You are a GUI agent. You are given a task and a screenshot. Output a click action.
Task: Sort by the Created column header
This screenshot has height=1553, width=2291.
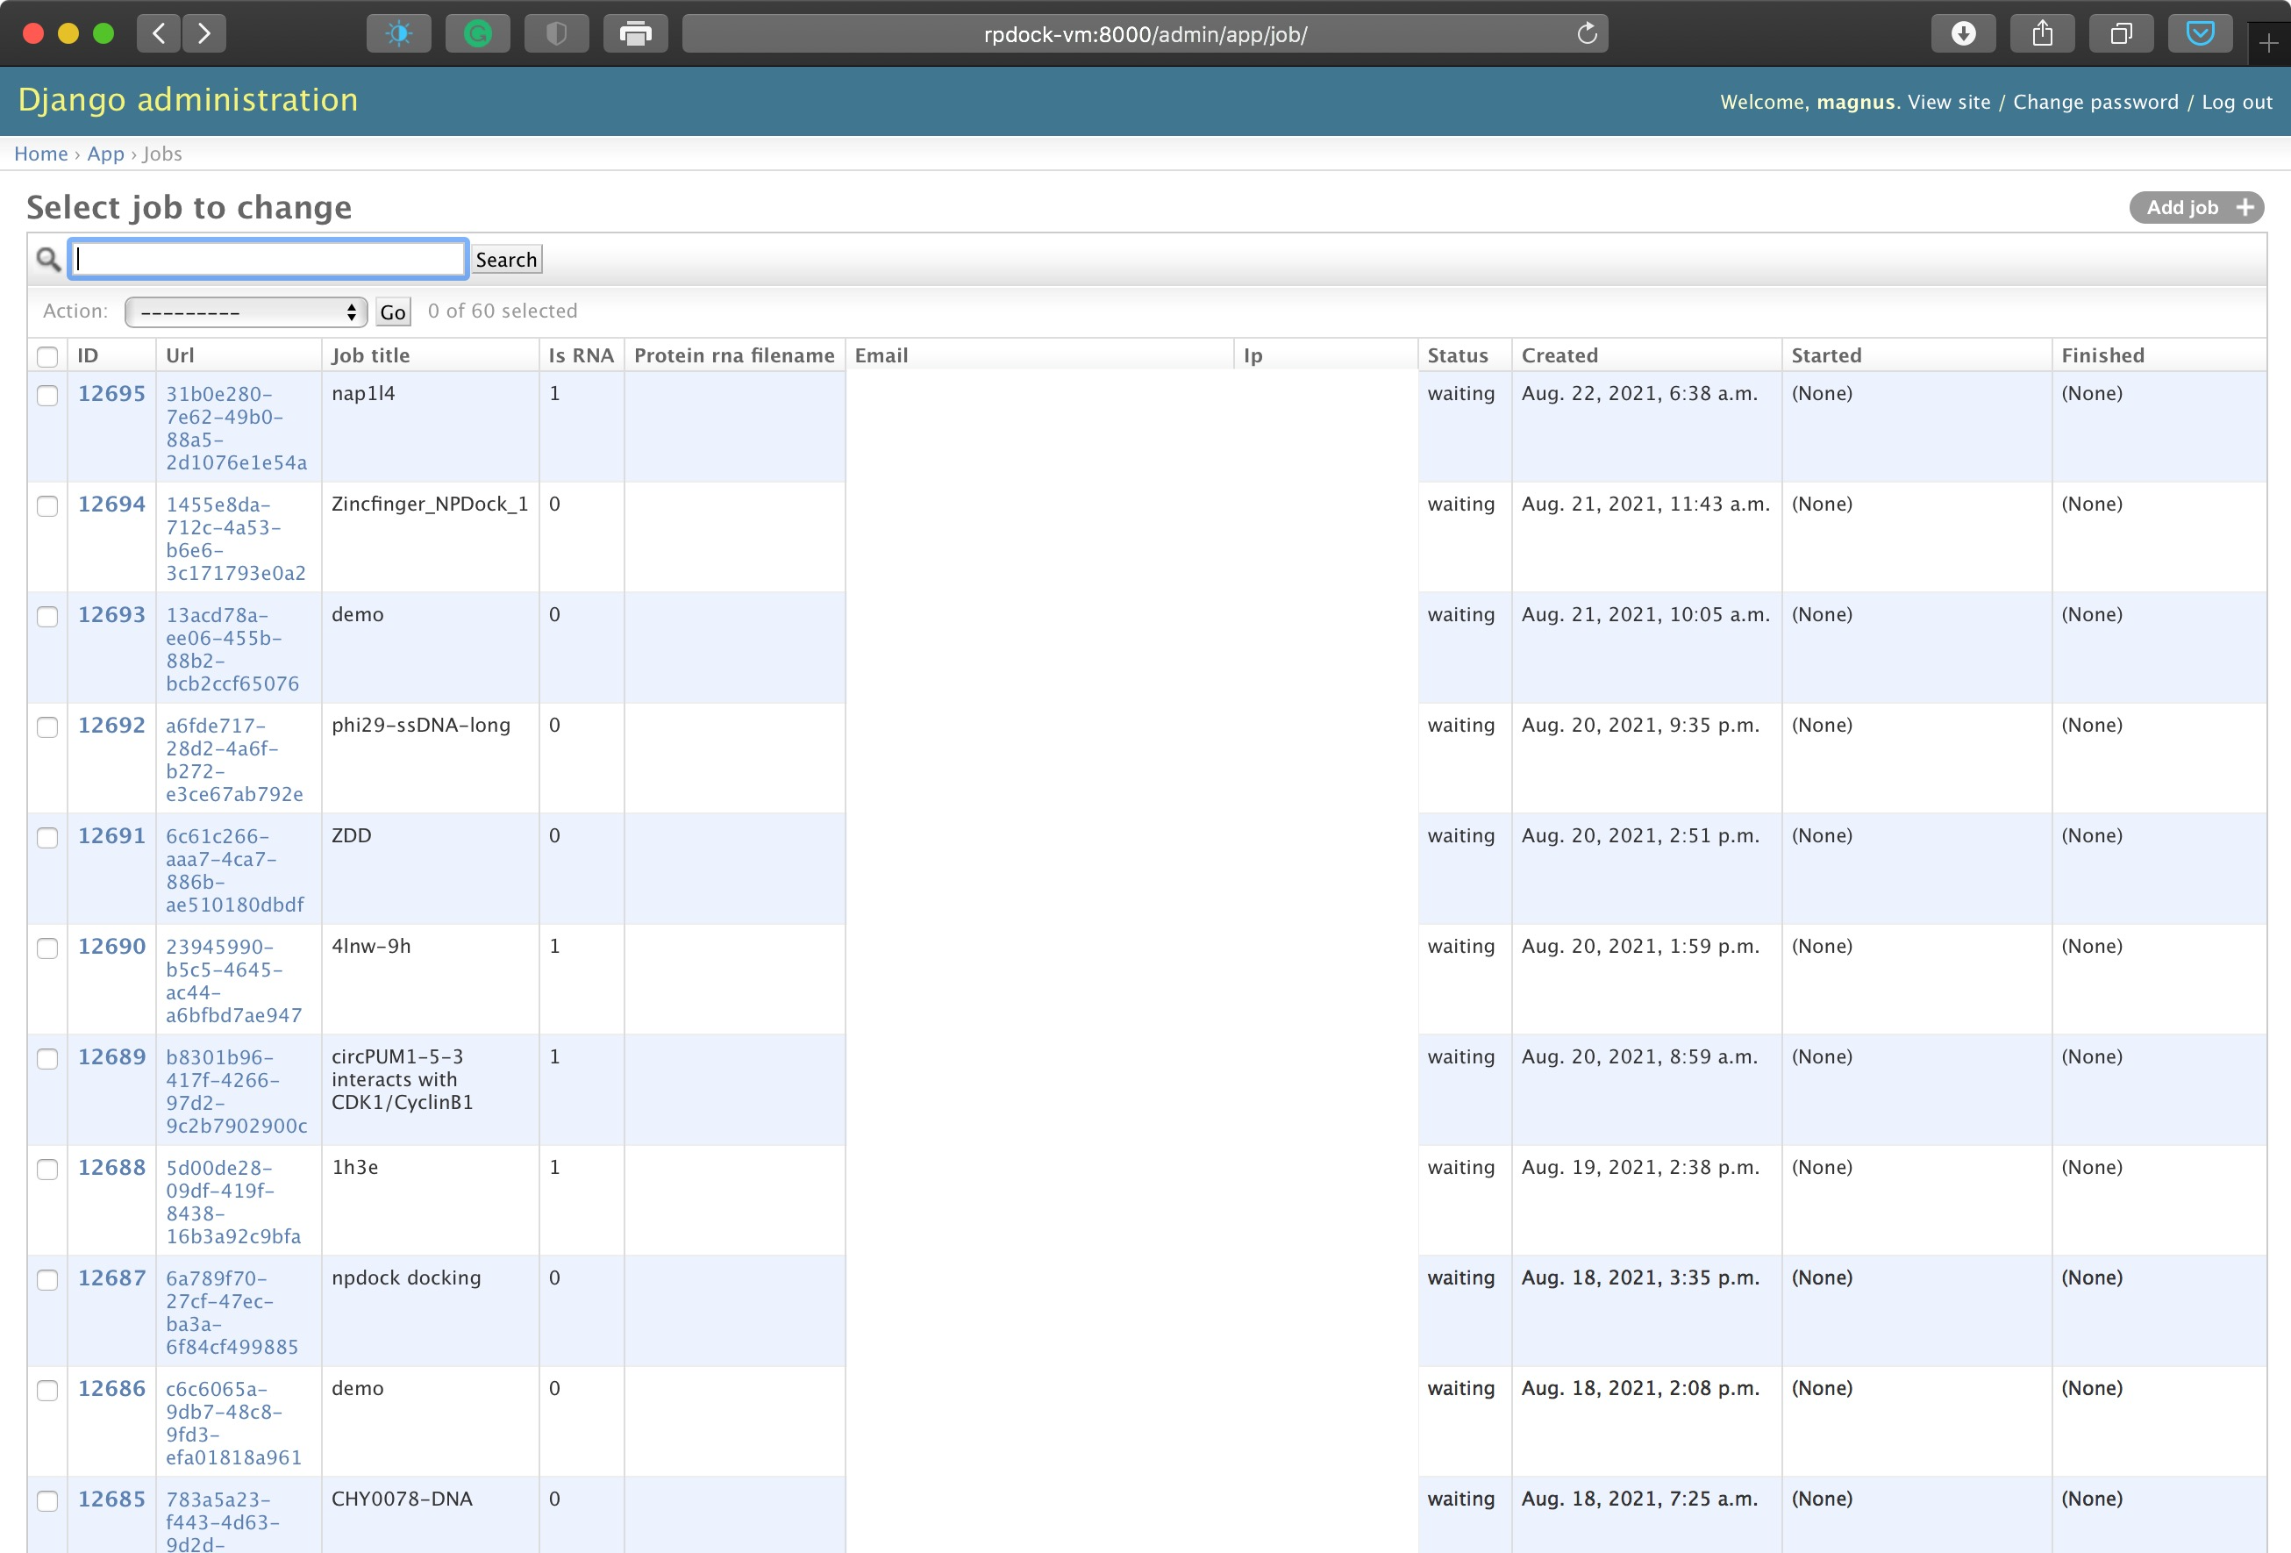coord(1559,355)
